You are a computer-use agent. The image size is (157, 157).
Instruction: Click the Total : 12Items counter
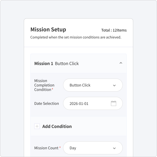tap(114, 30)
